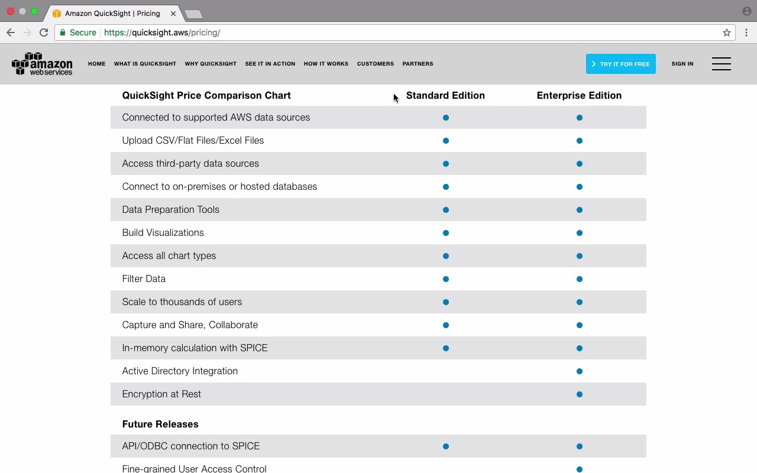
Task: Click the SIGN IN link
Action: [682, 64]
